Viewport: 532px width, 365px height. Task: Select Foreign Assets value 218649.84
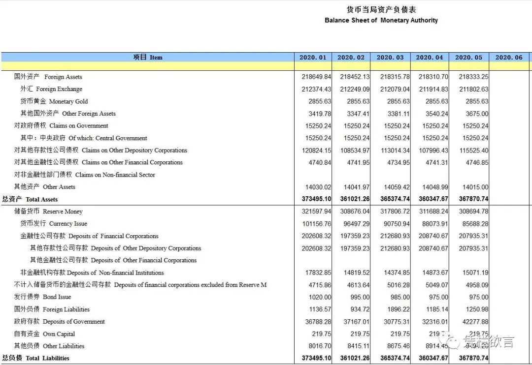click(316, 77)
